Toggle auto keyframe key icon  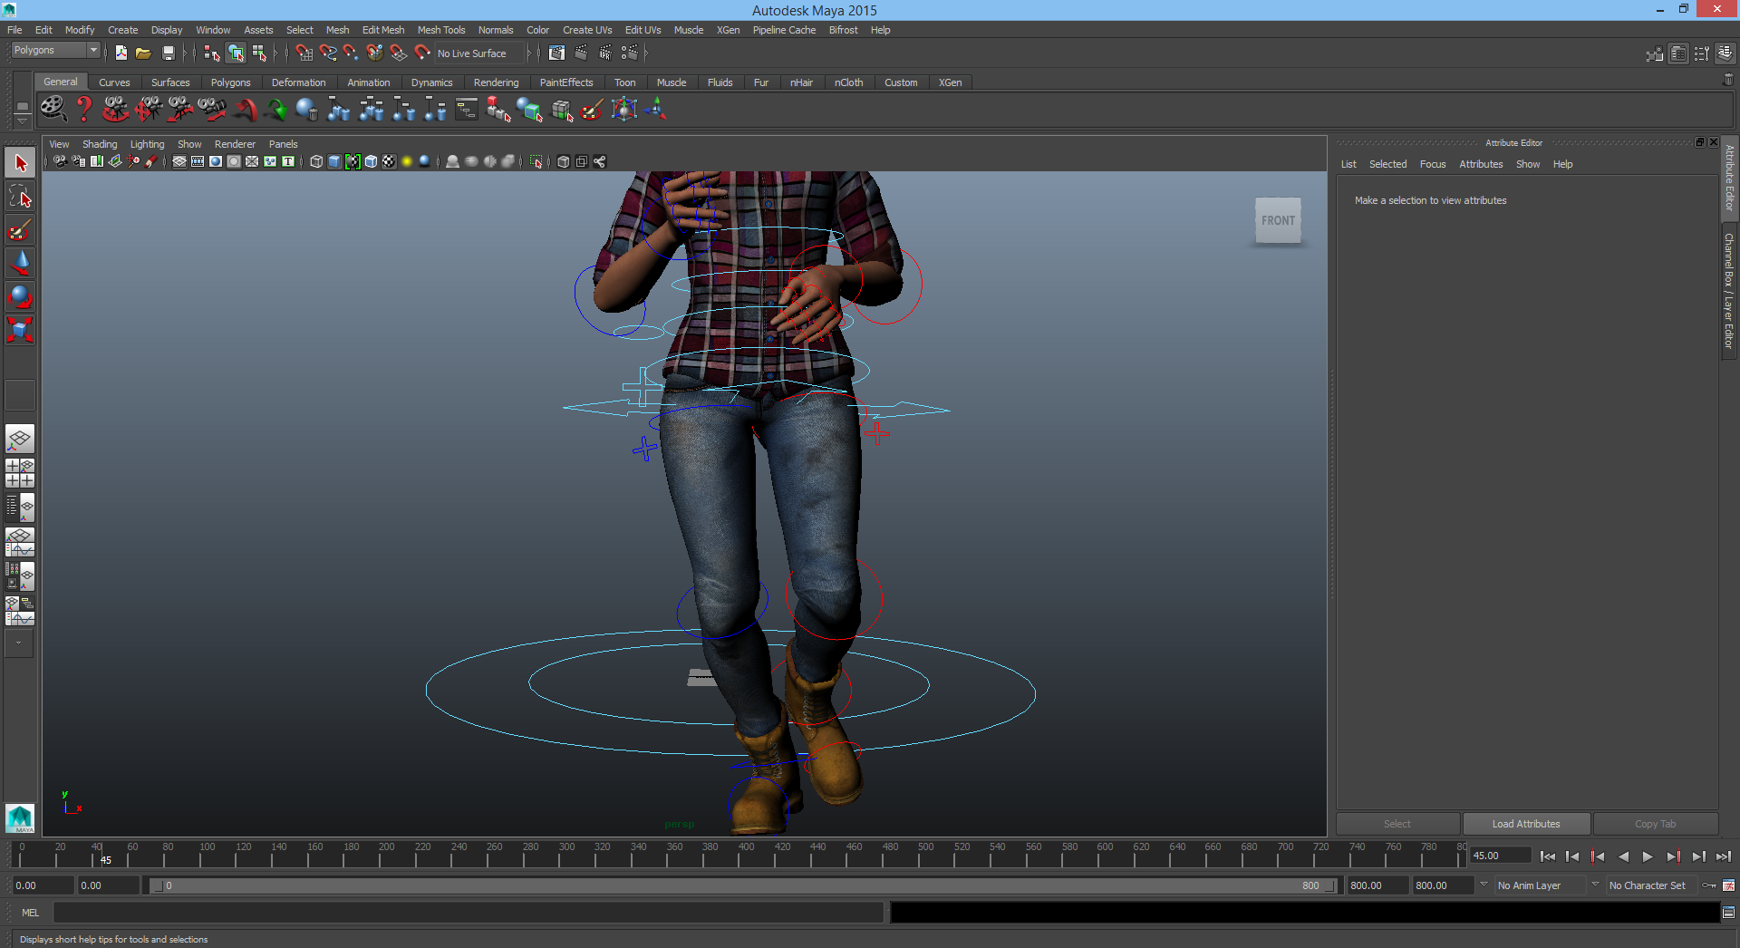pyautogui.click(x=1709, y=885)
